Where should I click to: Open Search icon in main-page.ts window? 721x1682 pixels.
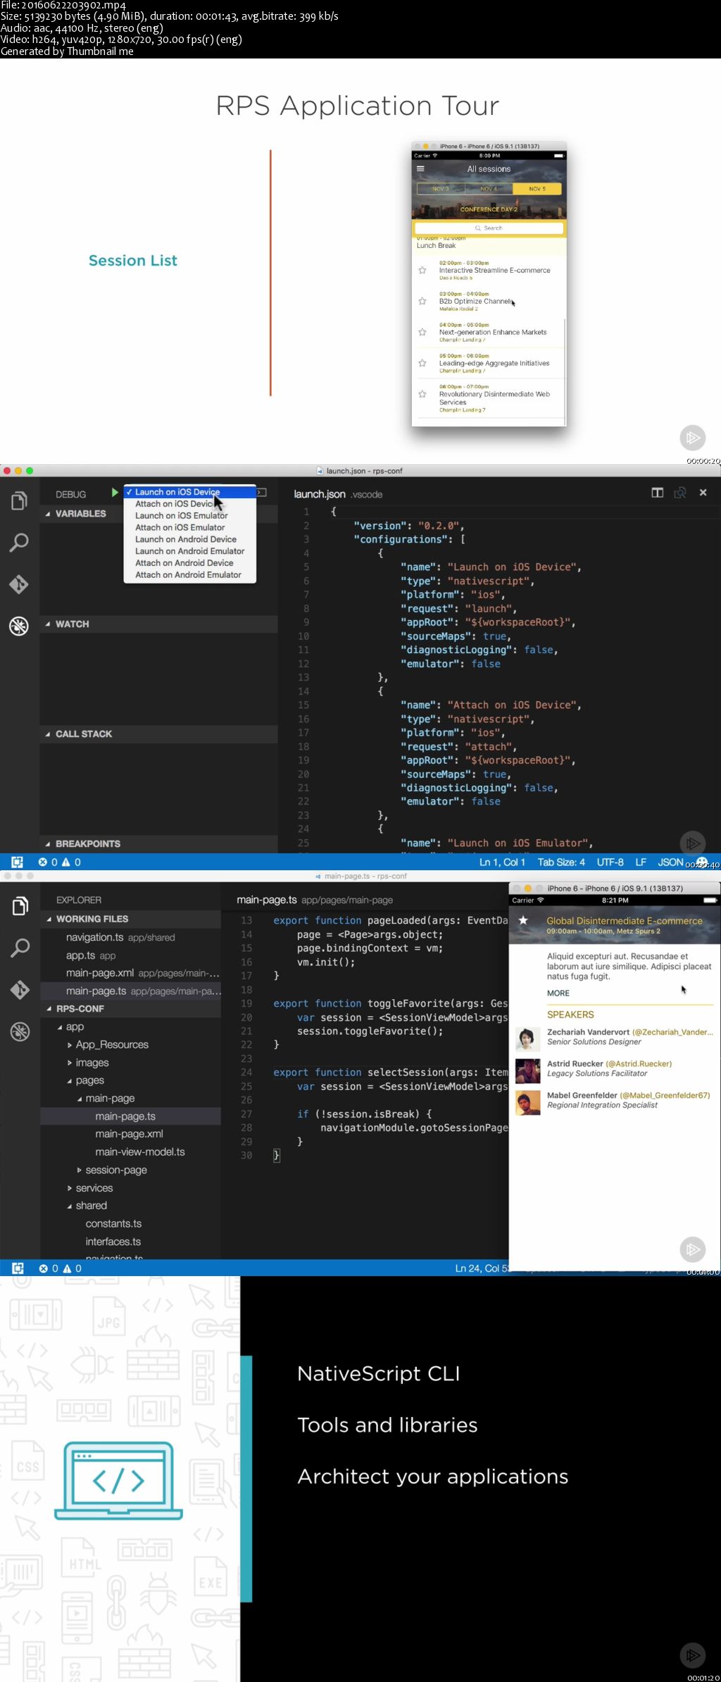tap(20, 948)
